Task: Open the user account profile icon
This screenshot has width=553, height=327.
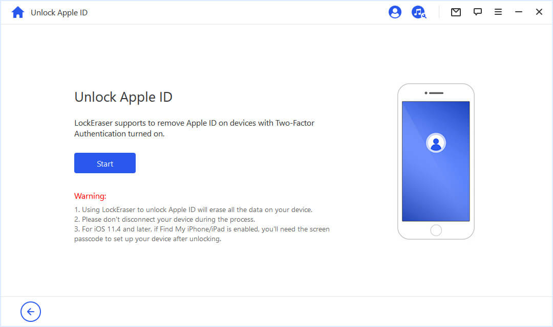Action: (395, 12)
